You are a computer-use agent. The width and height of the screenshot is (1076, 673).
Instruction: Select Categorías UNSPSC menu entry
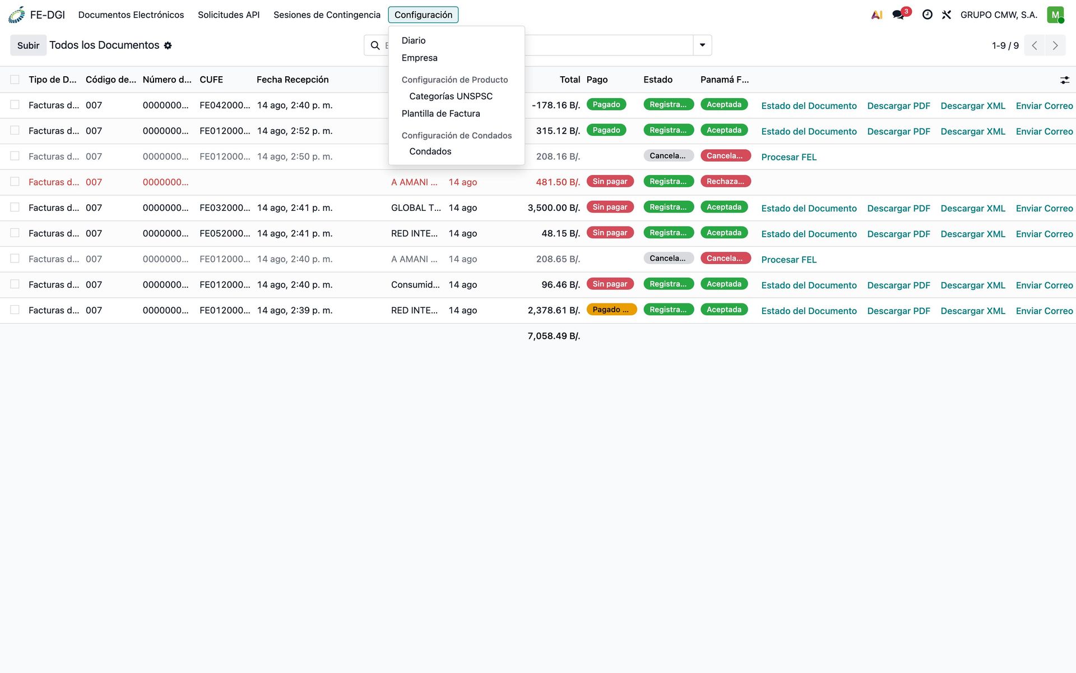pyautogui.click(x=451, y=96)
